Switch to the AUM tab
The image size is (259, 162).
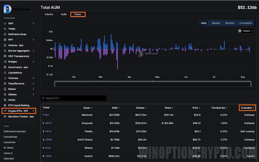pyautogui.click(x=64, y=14)
